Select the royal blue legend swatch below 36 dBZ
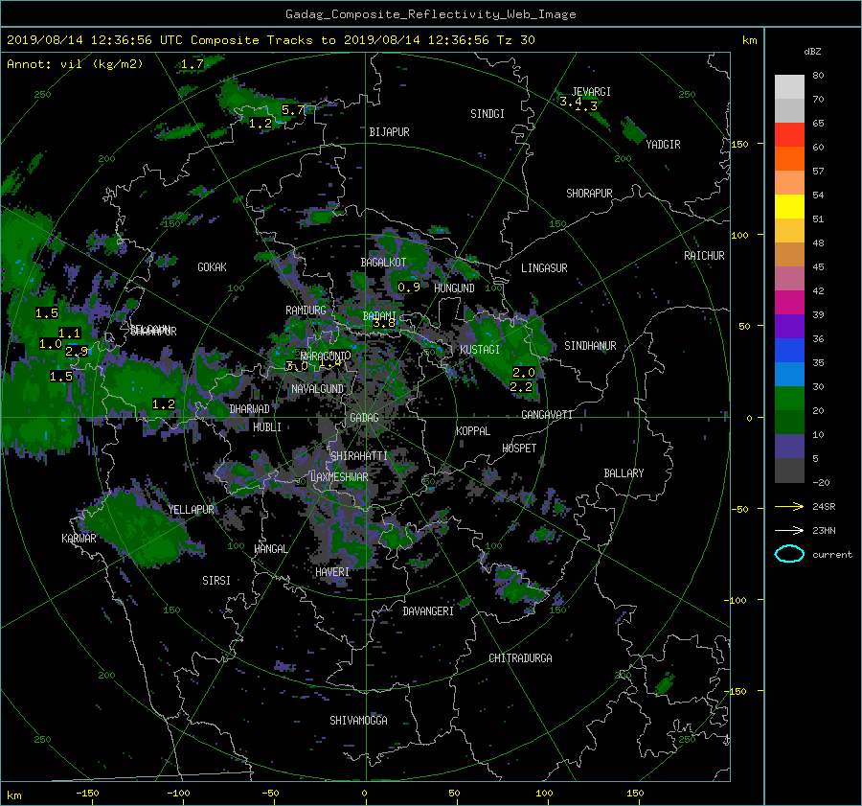The image size is (862, 806). coord(789,350)
